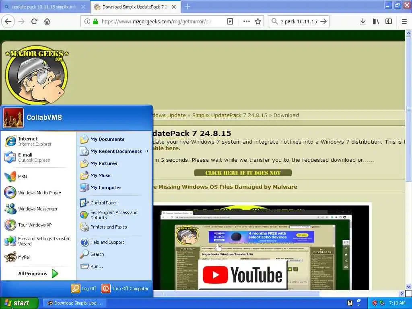The image size is (412, 309).
Task: Reload the current page
Action: pyautogui.click(x=35, y=21)
